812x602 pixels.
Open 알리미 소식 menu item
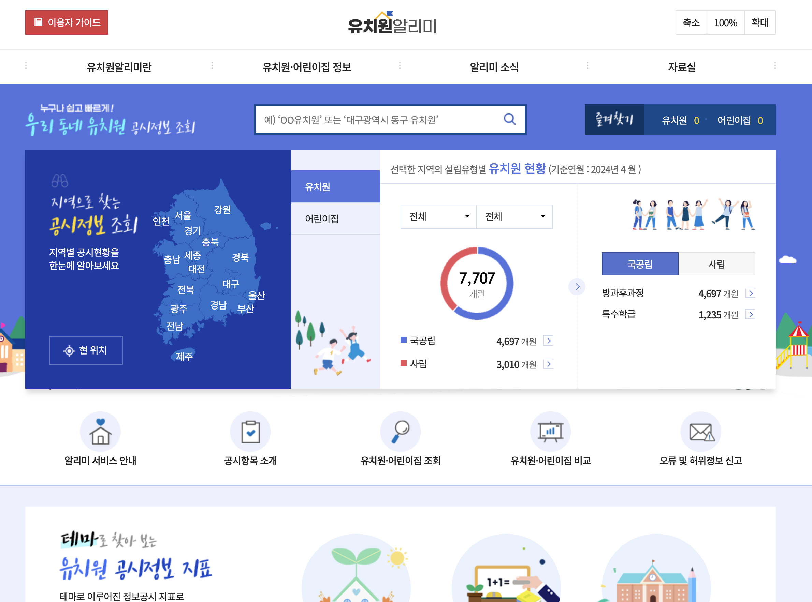[x=494, y=67]
